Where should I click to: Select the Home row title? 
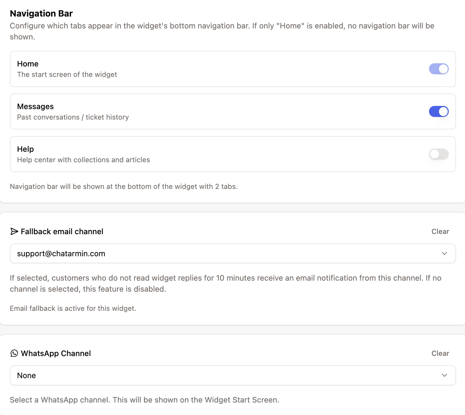tap(28, 64)
